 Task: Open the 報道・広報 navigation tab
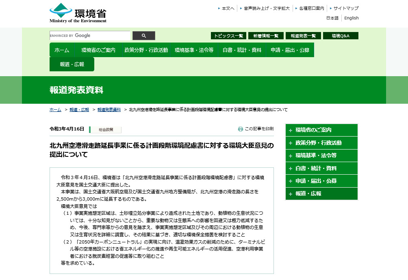[72, 64]
